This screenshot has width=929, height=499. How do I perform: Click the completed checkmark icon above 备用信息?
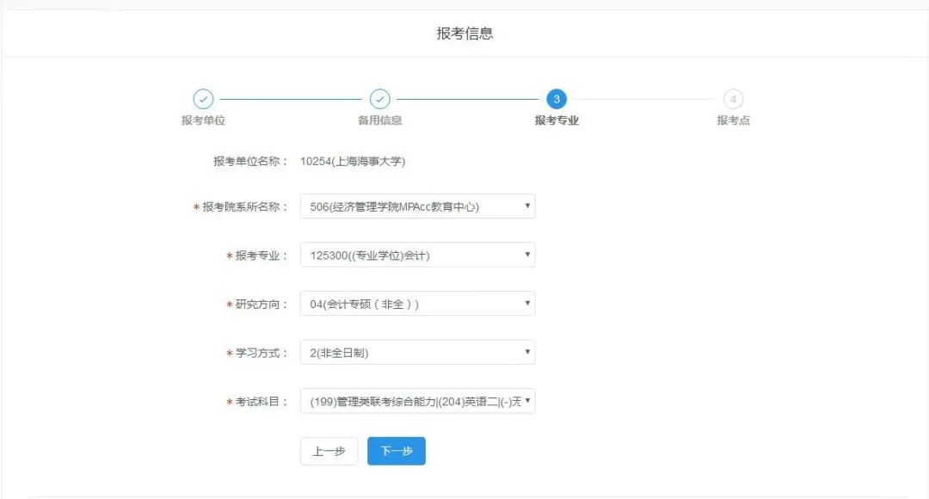coord(379,99)
